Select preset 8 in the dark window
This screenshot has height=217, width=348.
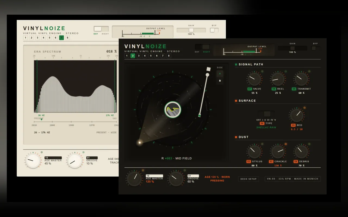pyautogui.click(x=169, y=56)
